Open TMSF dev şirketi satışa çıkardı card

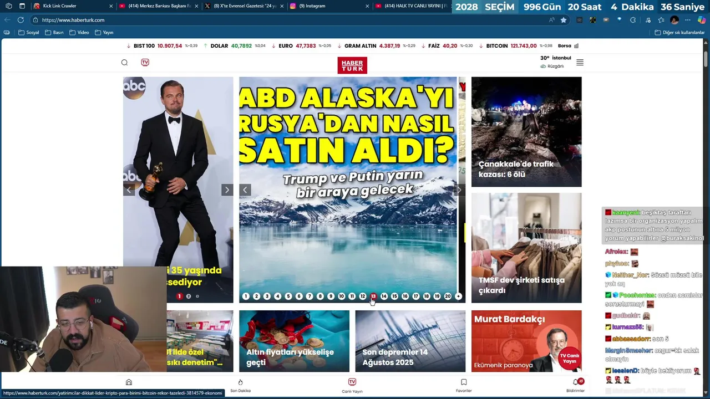(x=526, y=248)
